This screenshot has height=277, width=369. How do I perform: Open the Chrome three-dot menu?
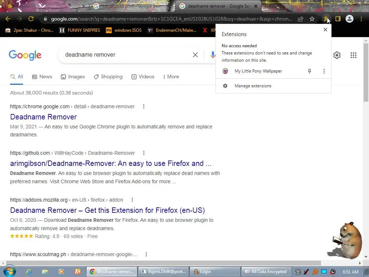coord(361,19)
